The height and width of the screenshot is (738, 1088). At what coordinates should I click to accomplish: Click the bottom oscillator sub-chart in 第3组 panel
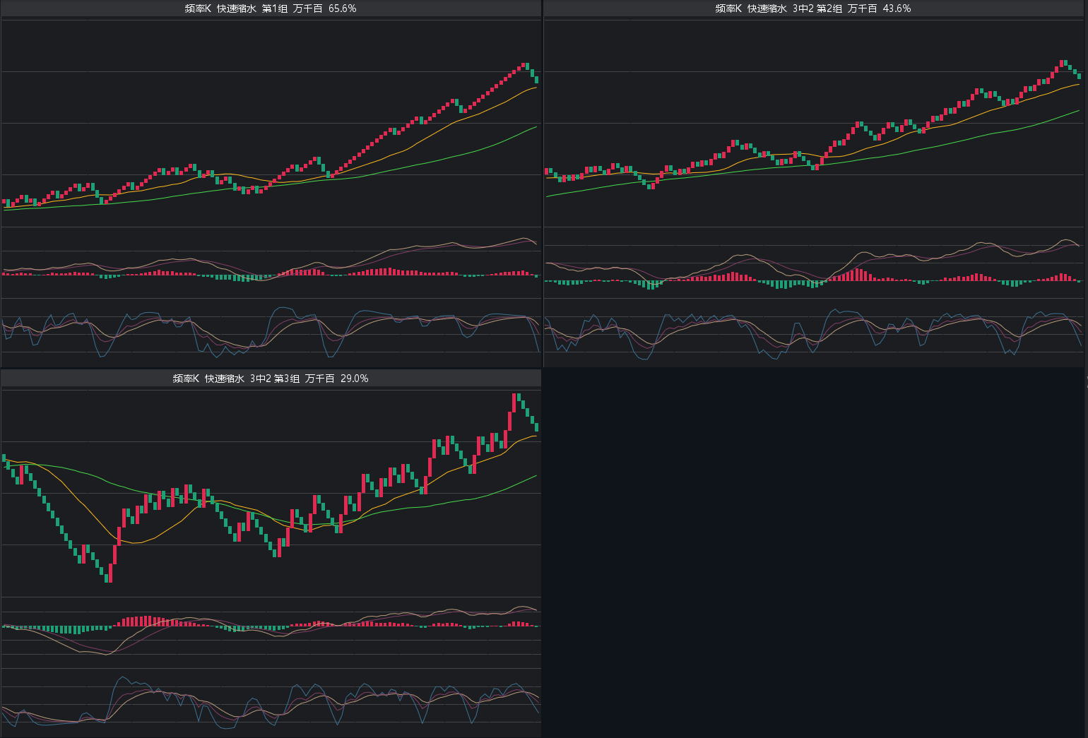point(271,702)
